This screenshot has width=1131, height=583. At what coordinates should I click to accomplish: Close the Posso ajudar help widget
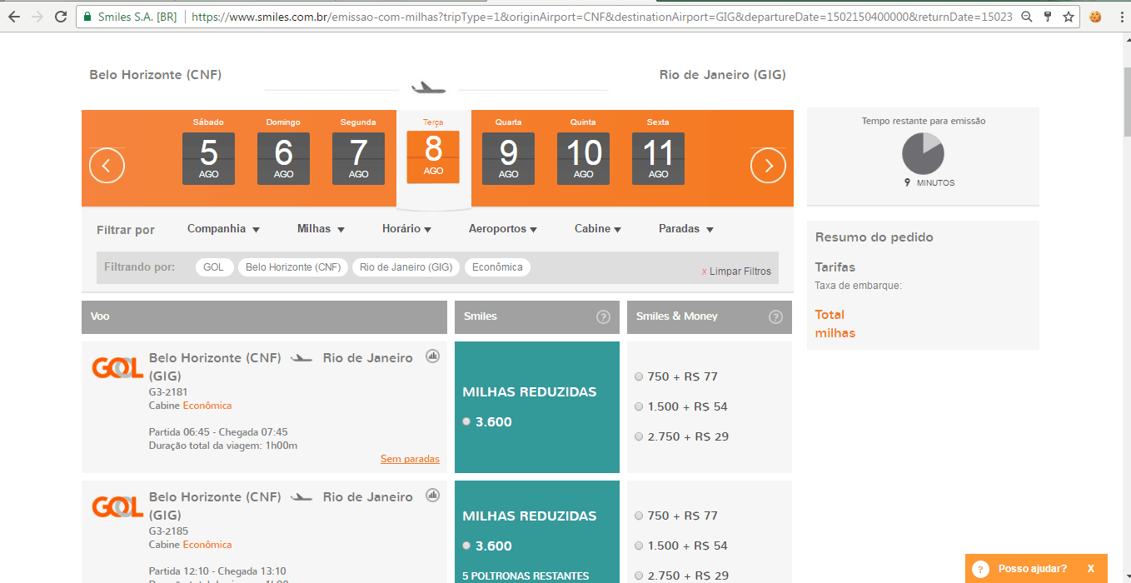click(1090, 569)
